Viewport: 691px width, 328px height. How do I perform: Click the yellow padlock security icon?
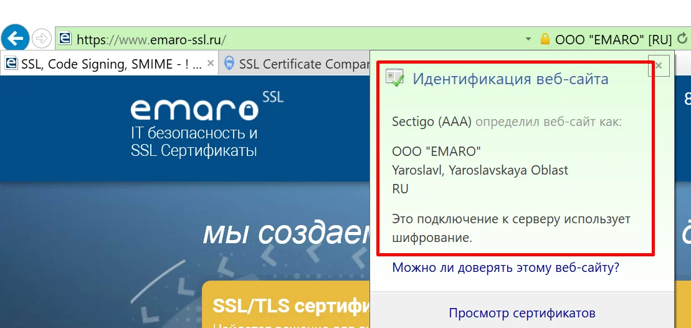545,39
